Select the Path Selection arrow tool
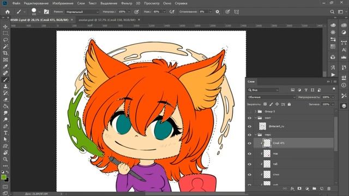 tap(5, 139)
